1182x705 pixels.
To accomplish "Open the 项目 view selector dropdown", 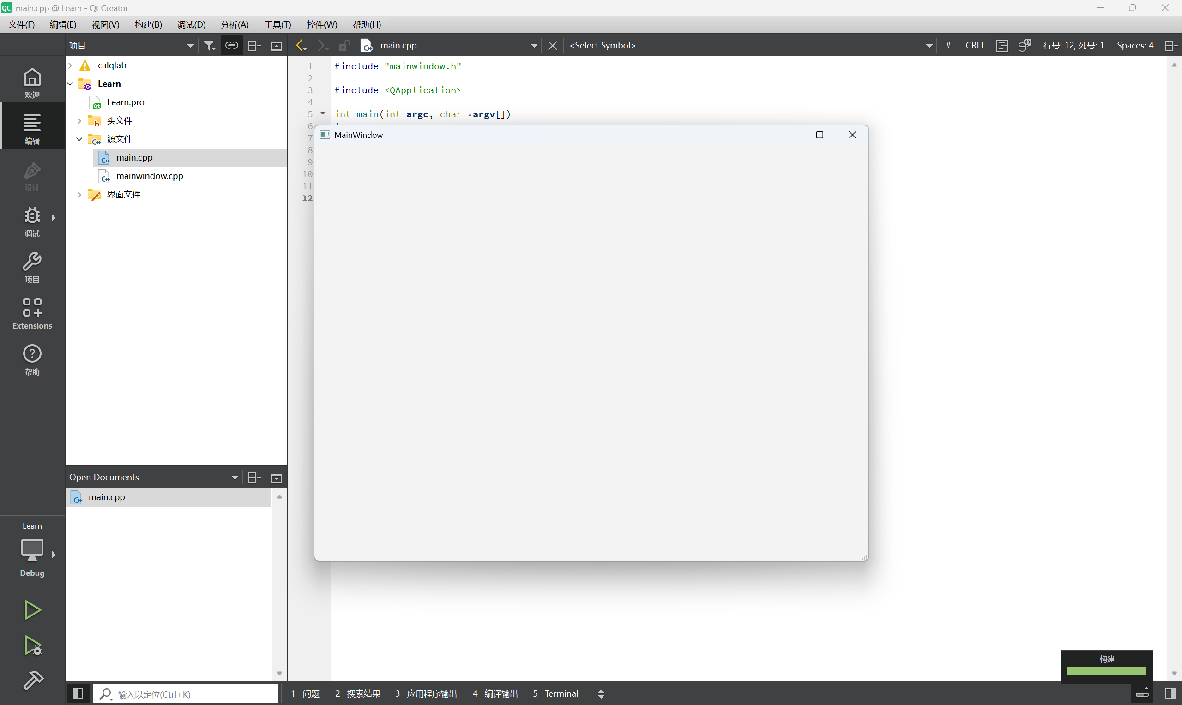I will tap(132, 46).
